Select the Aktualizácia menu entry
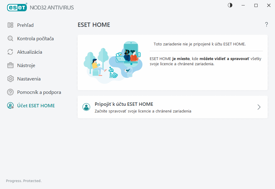The height and width of the screenshot is (189, 275). coord(30,52)
